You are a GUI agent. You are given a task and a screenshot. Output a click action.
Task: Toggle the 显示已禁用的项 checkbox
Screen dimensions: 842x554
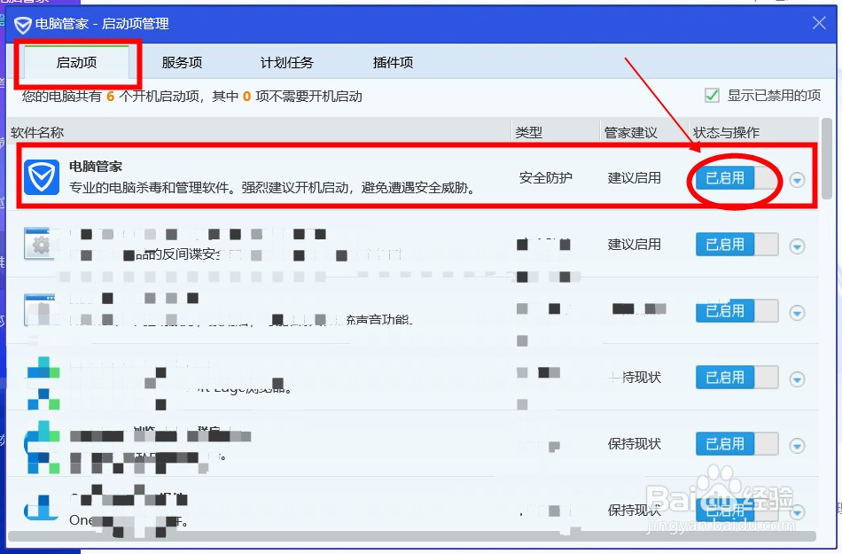pyautogui.click(x=712, y=96)
